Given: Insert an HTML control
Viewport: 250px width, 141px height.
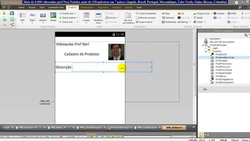Looking at the screenshot, I should (x=232, y=13).
